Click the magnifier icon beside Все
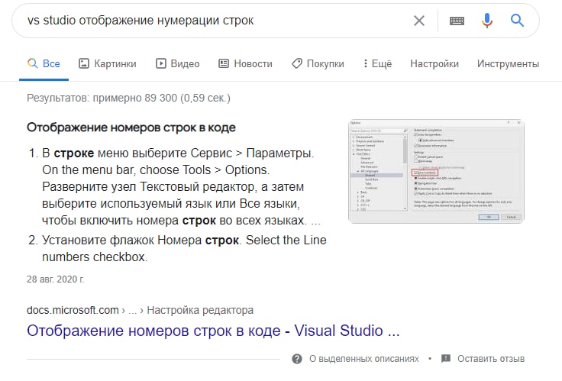 pyautogui.click(x=32, y=63)
